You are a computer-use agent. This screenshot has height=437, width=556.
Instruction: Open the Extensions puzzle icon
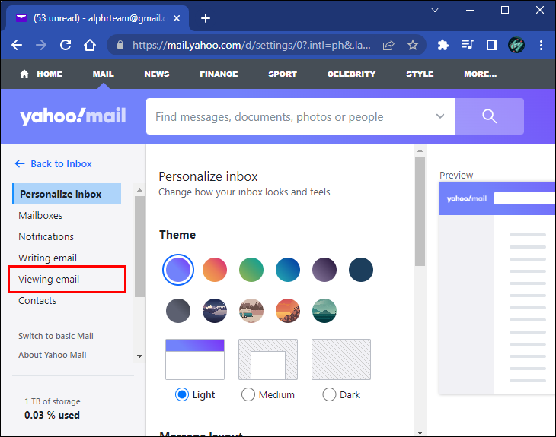click(x=443, y=45)
